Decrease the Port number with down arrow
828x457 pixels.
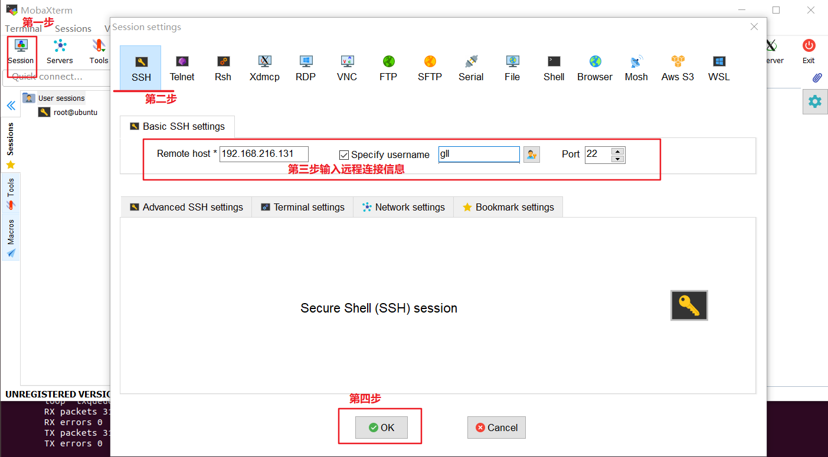(x=617, y=159)
